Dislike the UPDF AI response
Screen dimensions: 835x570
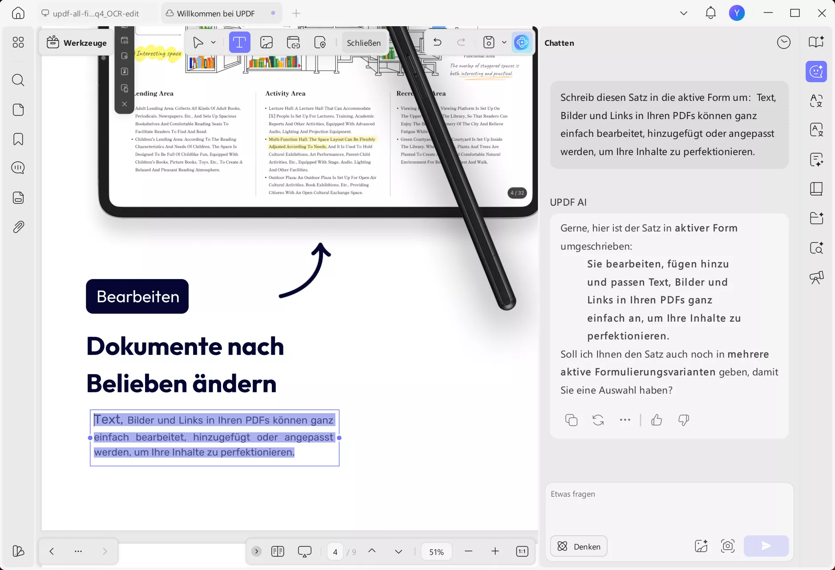click(683, 420)
